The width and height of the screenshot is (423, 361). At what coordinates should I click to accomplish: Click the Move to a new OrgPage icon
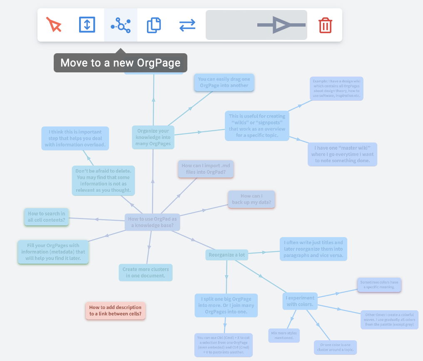120,25
